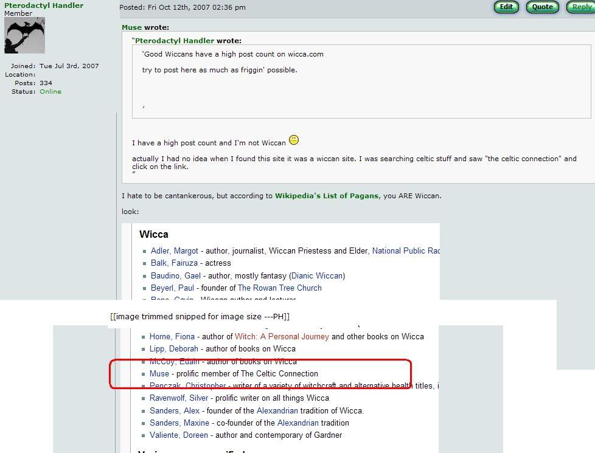Click the neutral face emoticon
595x453 pixels.
(294, 140)
